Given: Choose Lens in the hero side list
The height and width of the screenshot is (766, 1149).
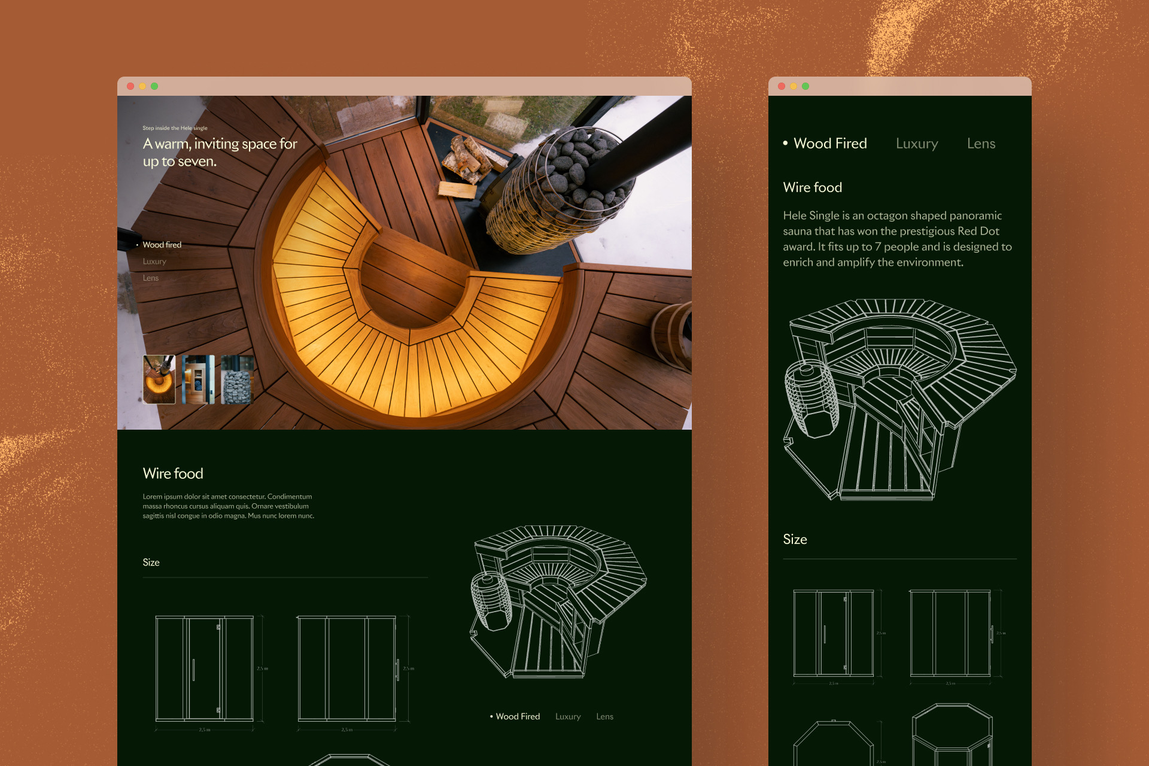Looking at the screenshot, I should [151, 278].
